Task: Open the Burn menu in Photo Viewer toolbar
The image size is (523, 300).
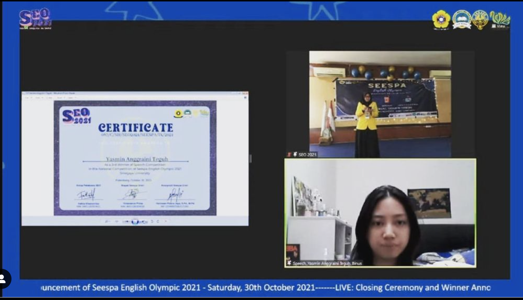Action: click(x=60, y=97)
